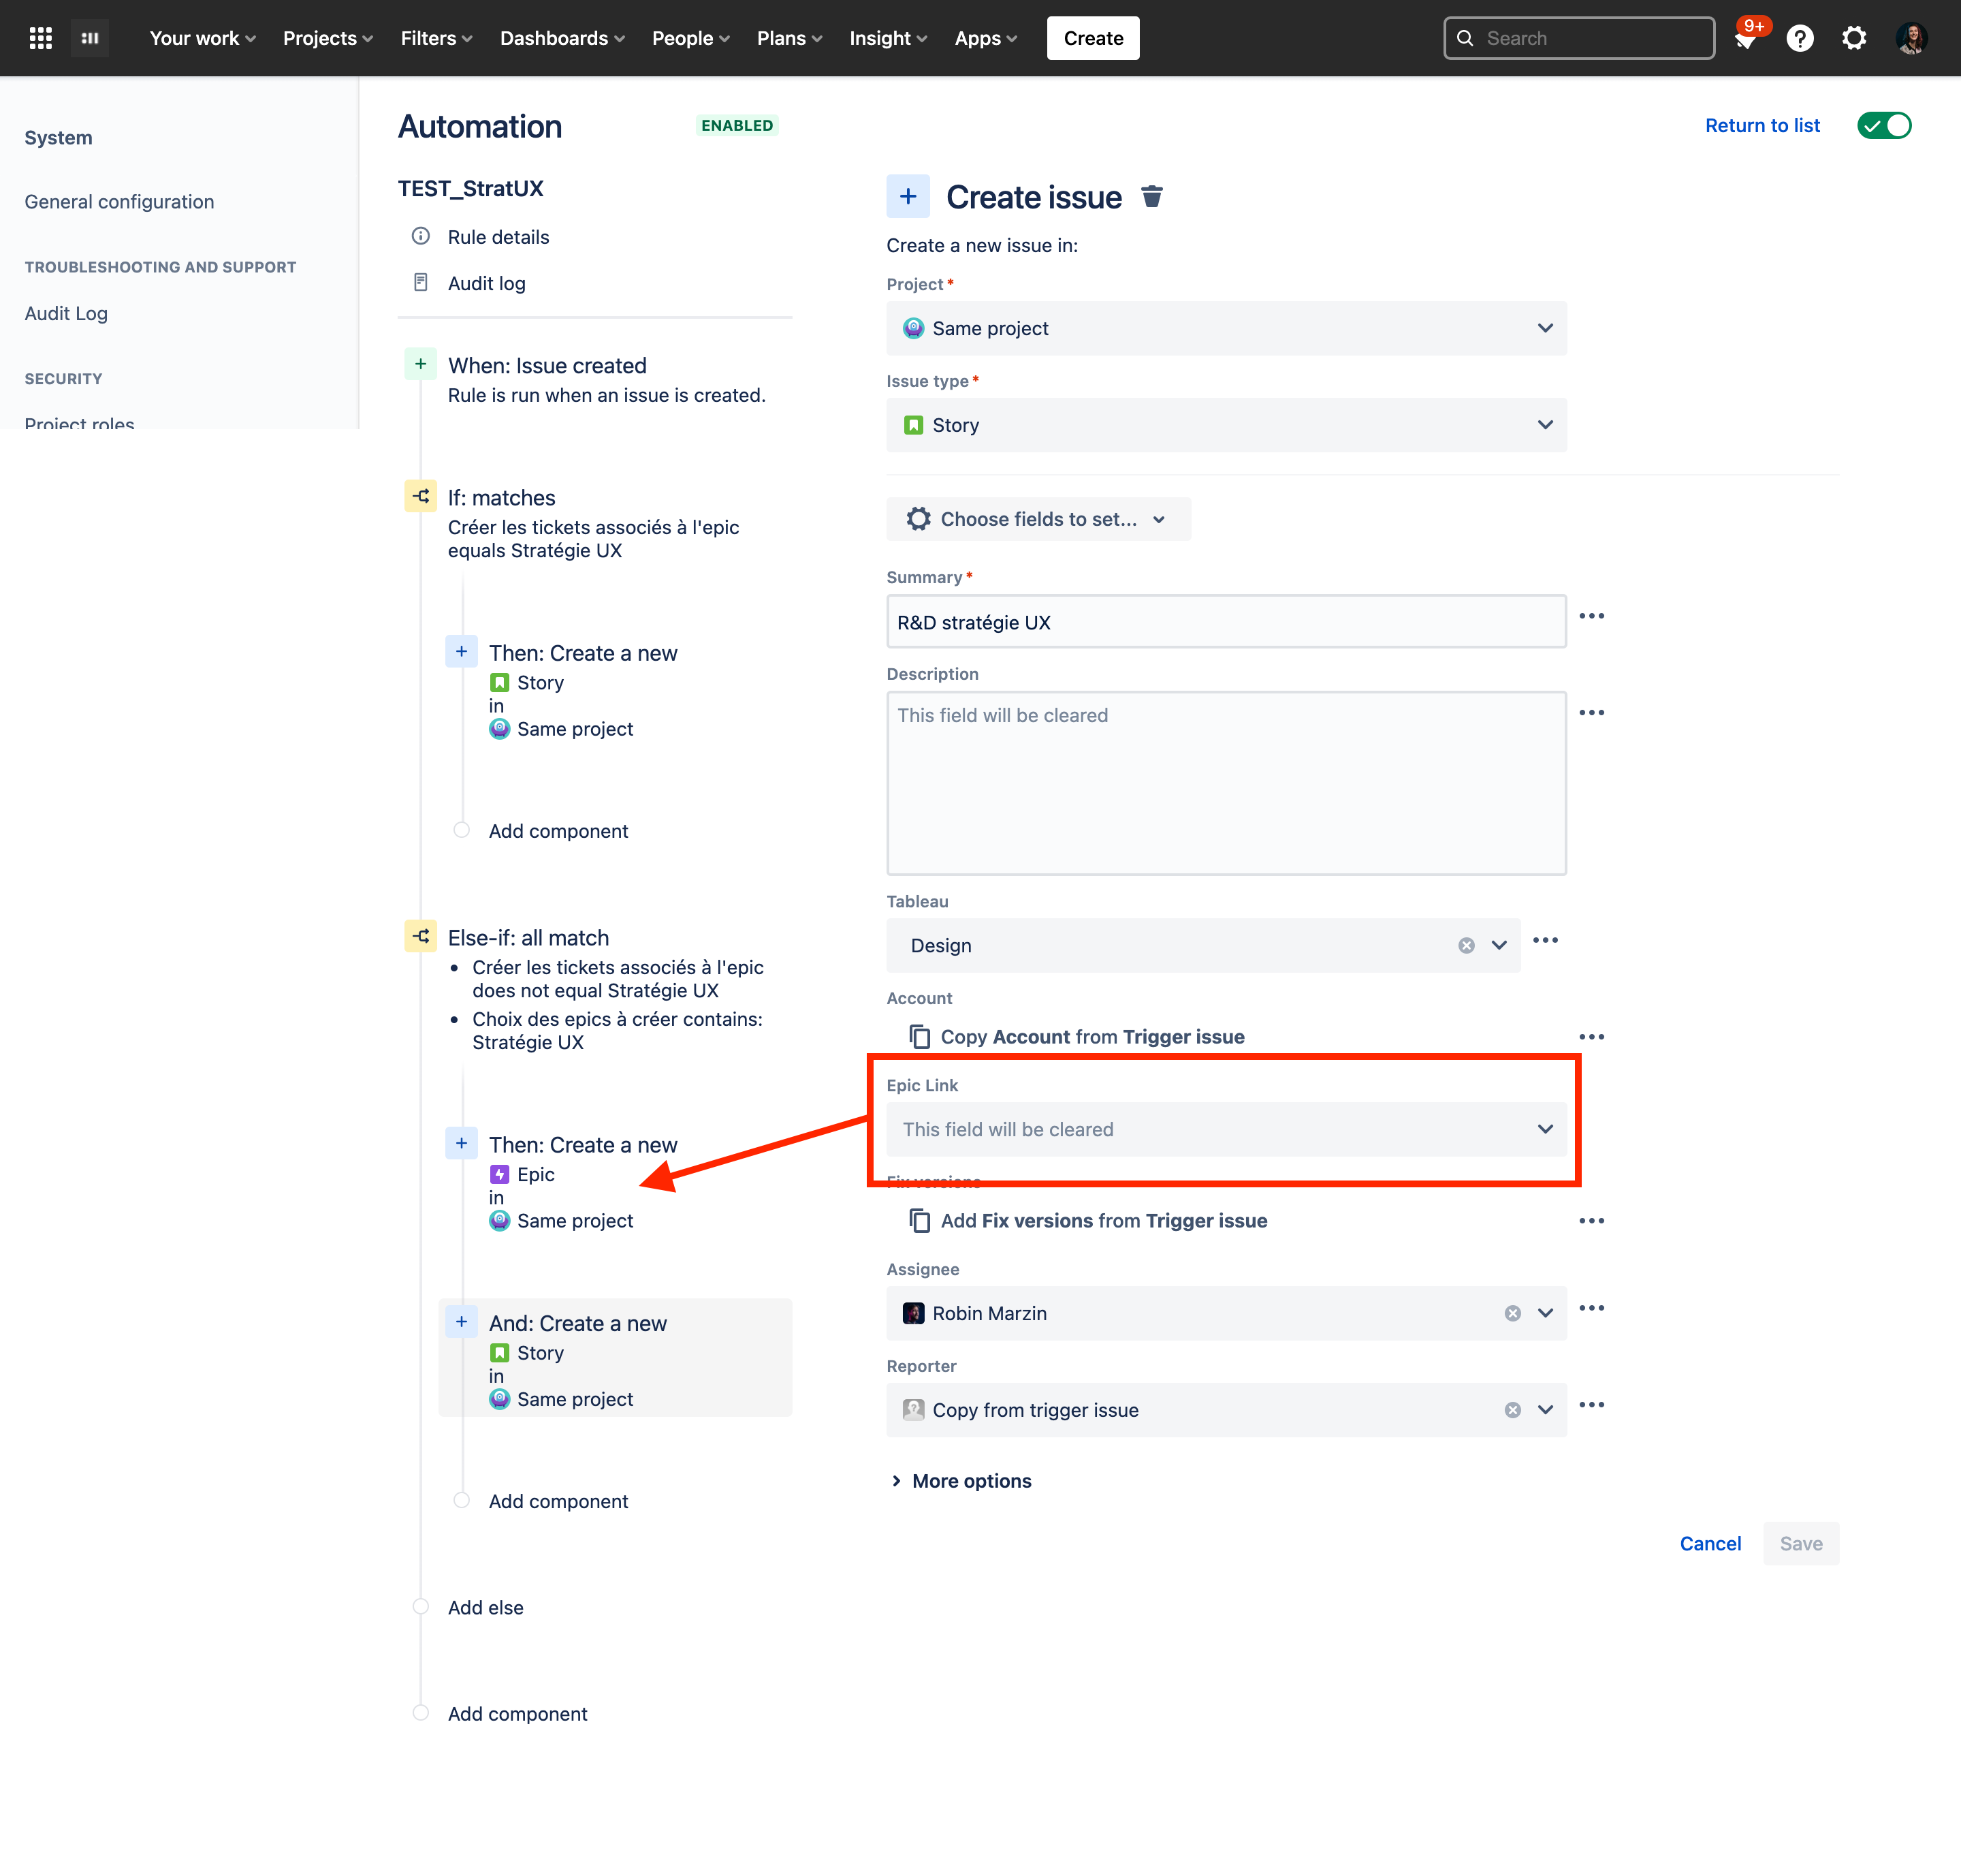Expand the Epic Link dropdown
Screen dimensions: 1961x1876
(1226, 1129)
